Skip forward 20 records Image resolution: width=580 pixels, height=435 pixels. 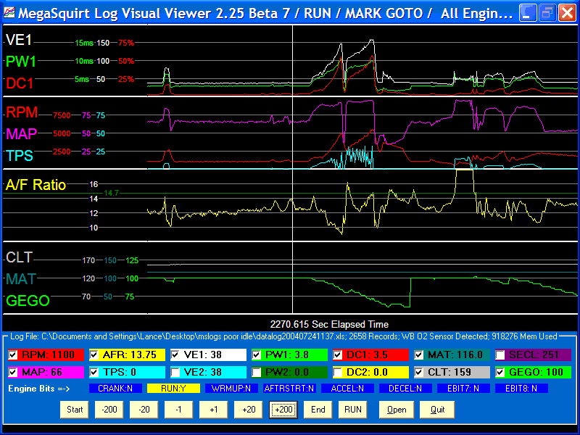coord(249,410)
